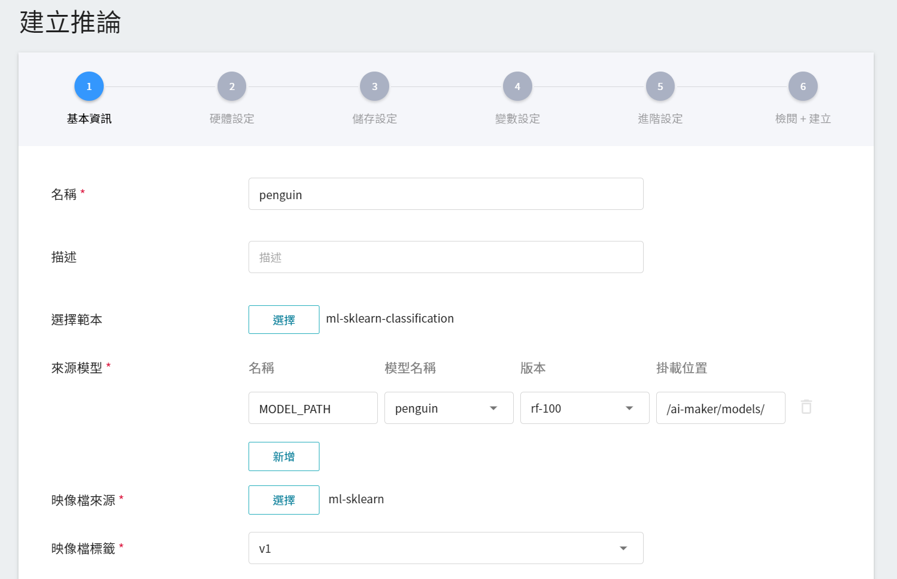897x579 pixels.
Task: Go to step 6 檢閱 + 建立 circle
Action: click(x=803, y=86)
